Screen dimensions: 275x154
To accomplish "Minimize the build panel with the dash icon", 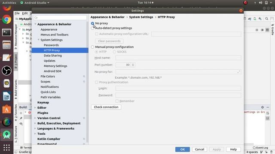I will [x=268, y=107].
